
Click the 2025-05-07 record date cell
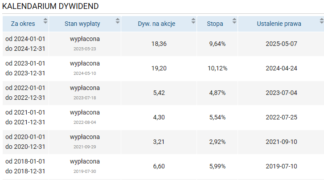point(281,44)
